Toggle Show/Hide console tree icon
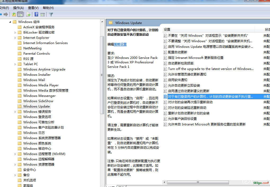This screenshot has height=187, width=270. [20, 15]
